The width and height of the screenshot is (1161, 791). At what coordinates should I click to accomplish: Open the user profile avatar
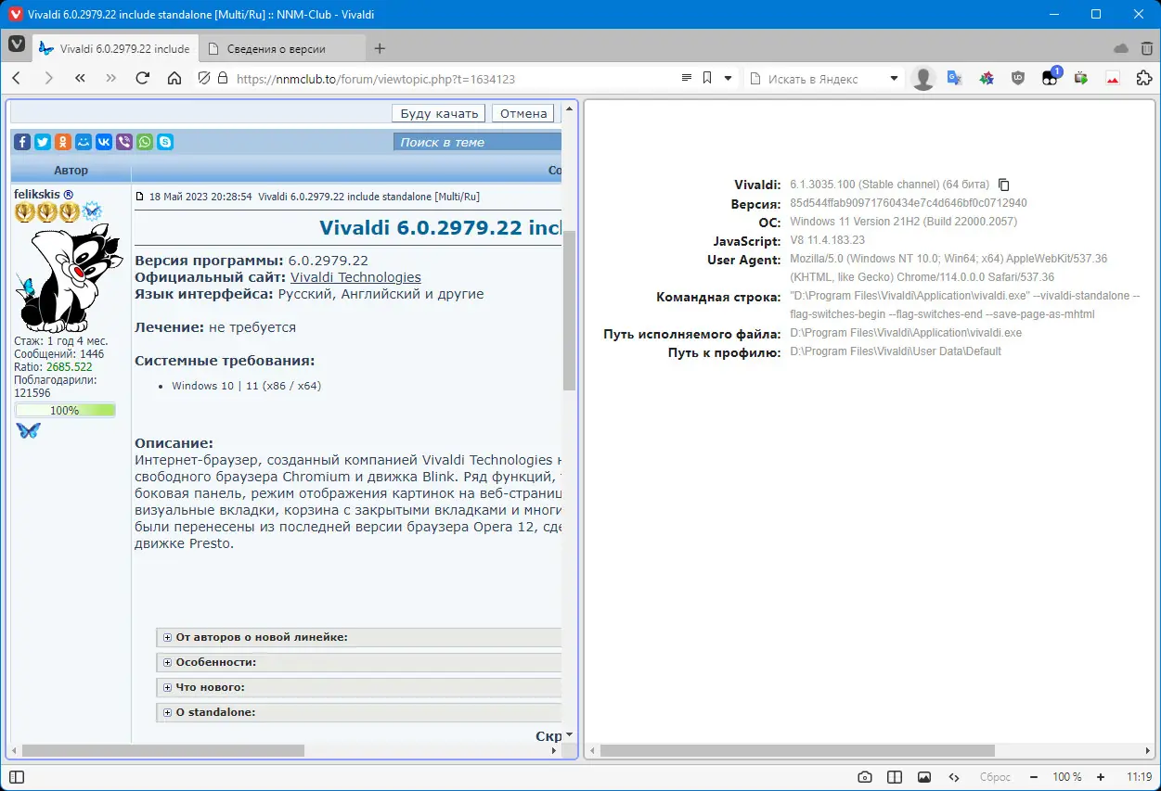click(x=923, y=79)
